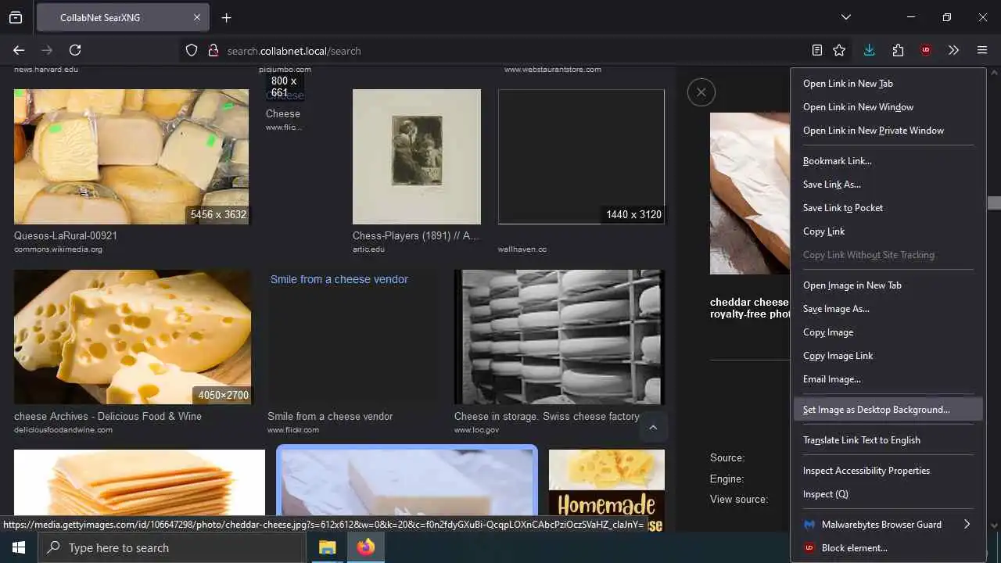Screen dimensions: 1001x563
Task: Open the list all tabs dropdown
Action: click(846, 17)
